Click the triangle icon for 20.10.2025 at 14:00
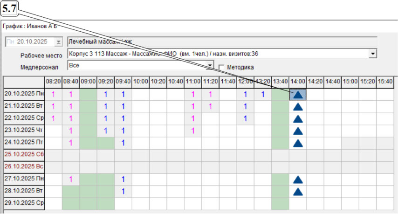The image size is (398, 214). [x=298, y=95]
